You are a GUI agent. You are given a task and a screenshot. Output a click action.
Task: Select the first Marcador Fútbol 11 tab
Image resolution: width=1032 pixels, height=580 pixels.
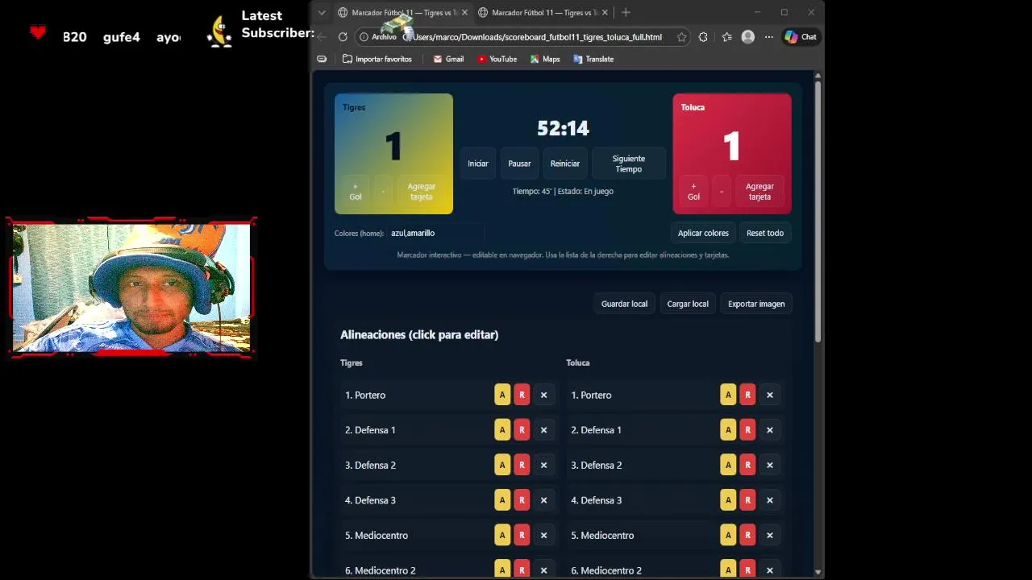pyautogui.click(x=402, y=13)
